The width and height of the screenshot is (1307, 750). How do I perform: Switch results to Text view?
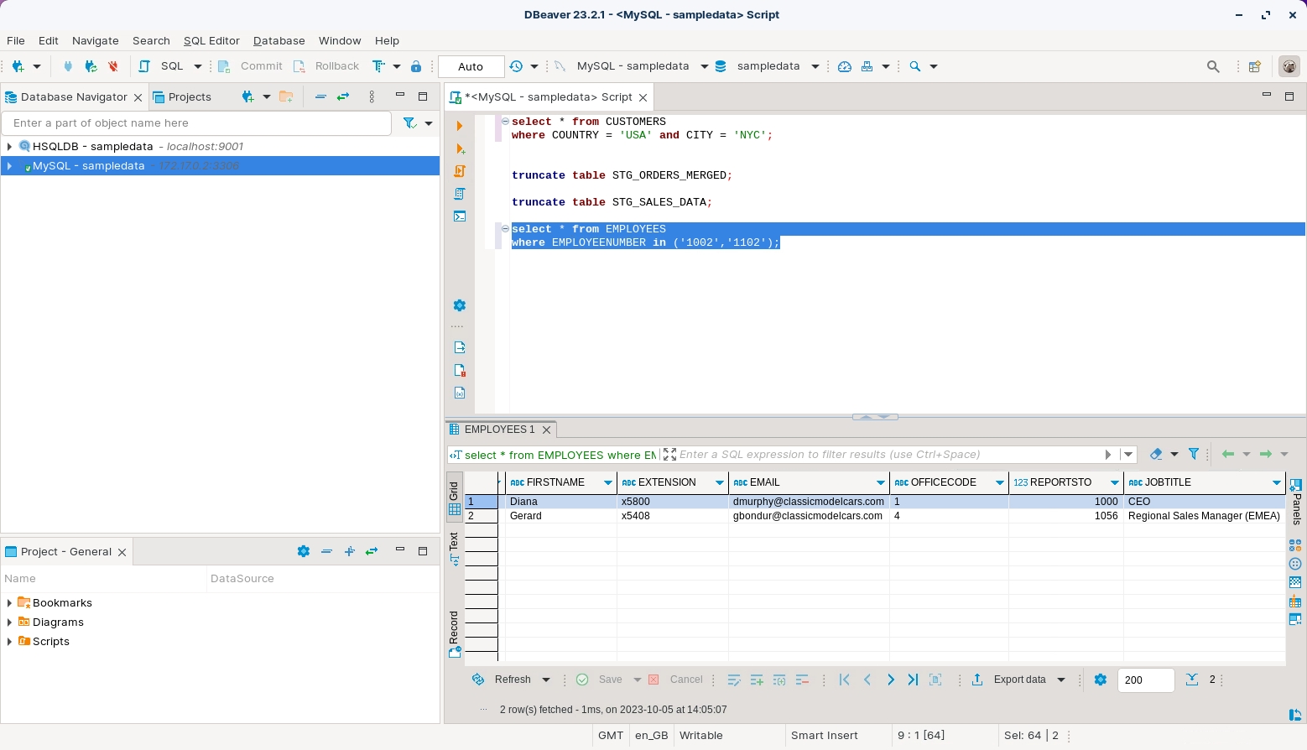(454, 547)
